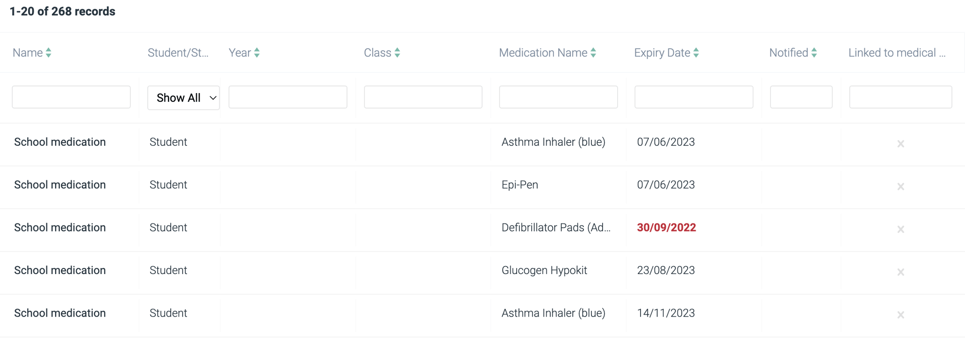The image size is (965, 339).
Task: Sort by Medication Name
Action: (593, 52)
